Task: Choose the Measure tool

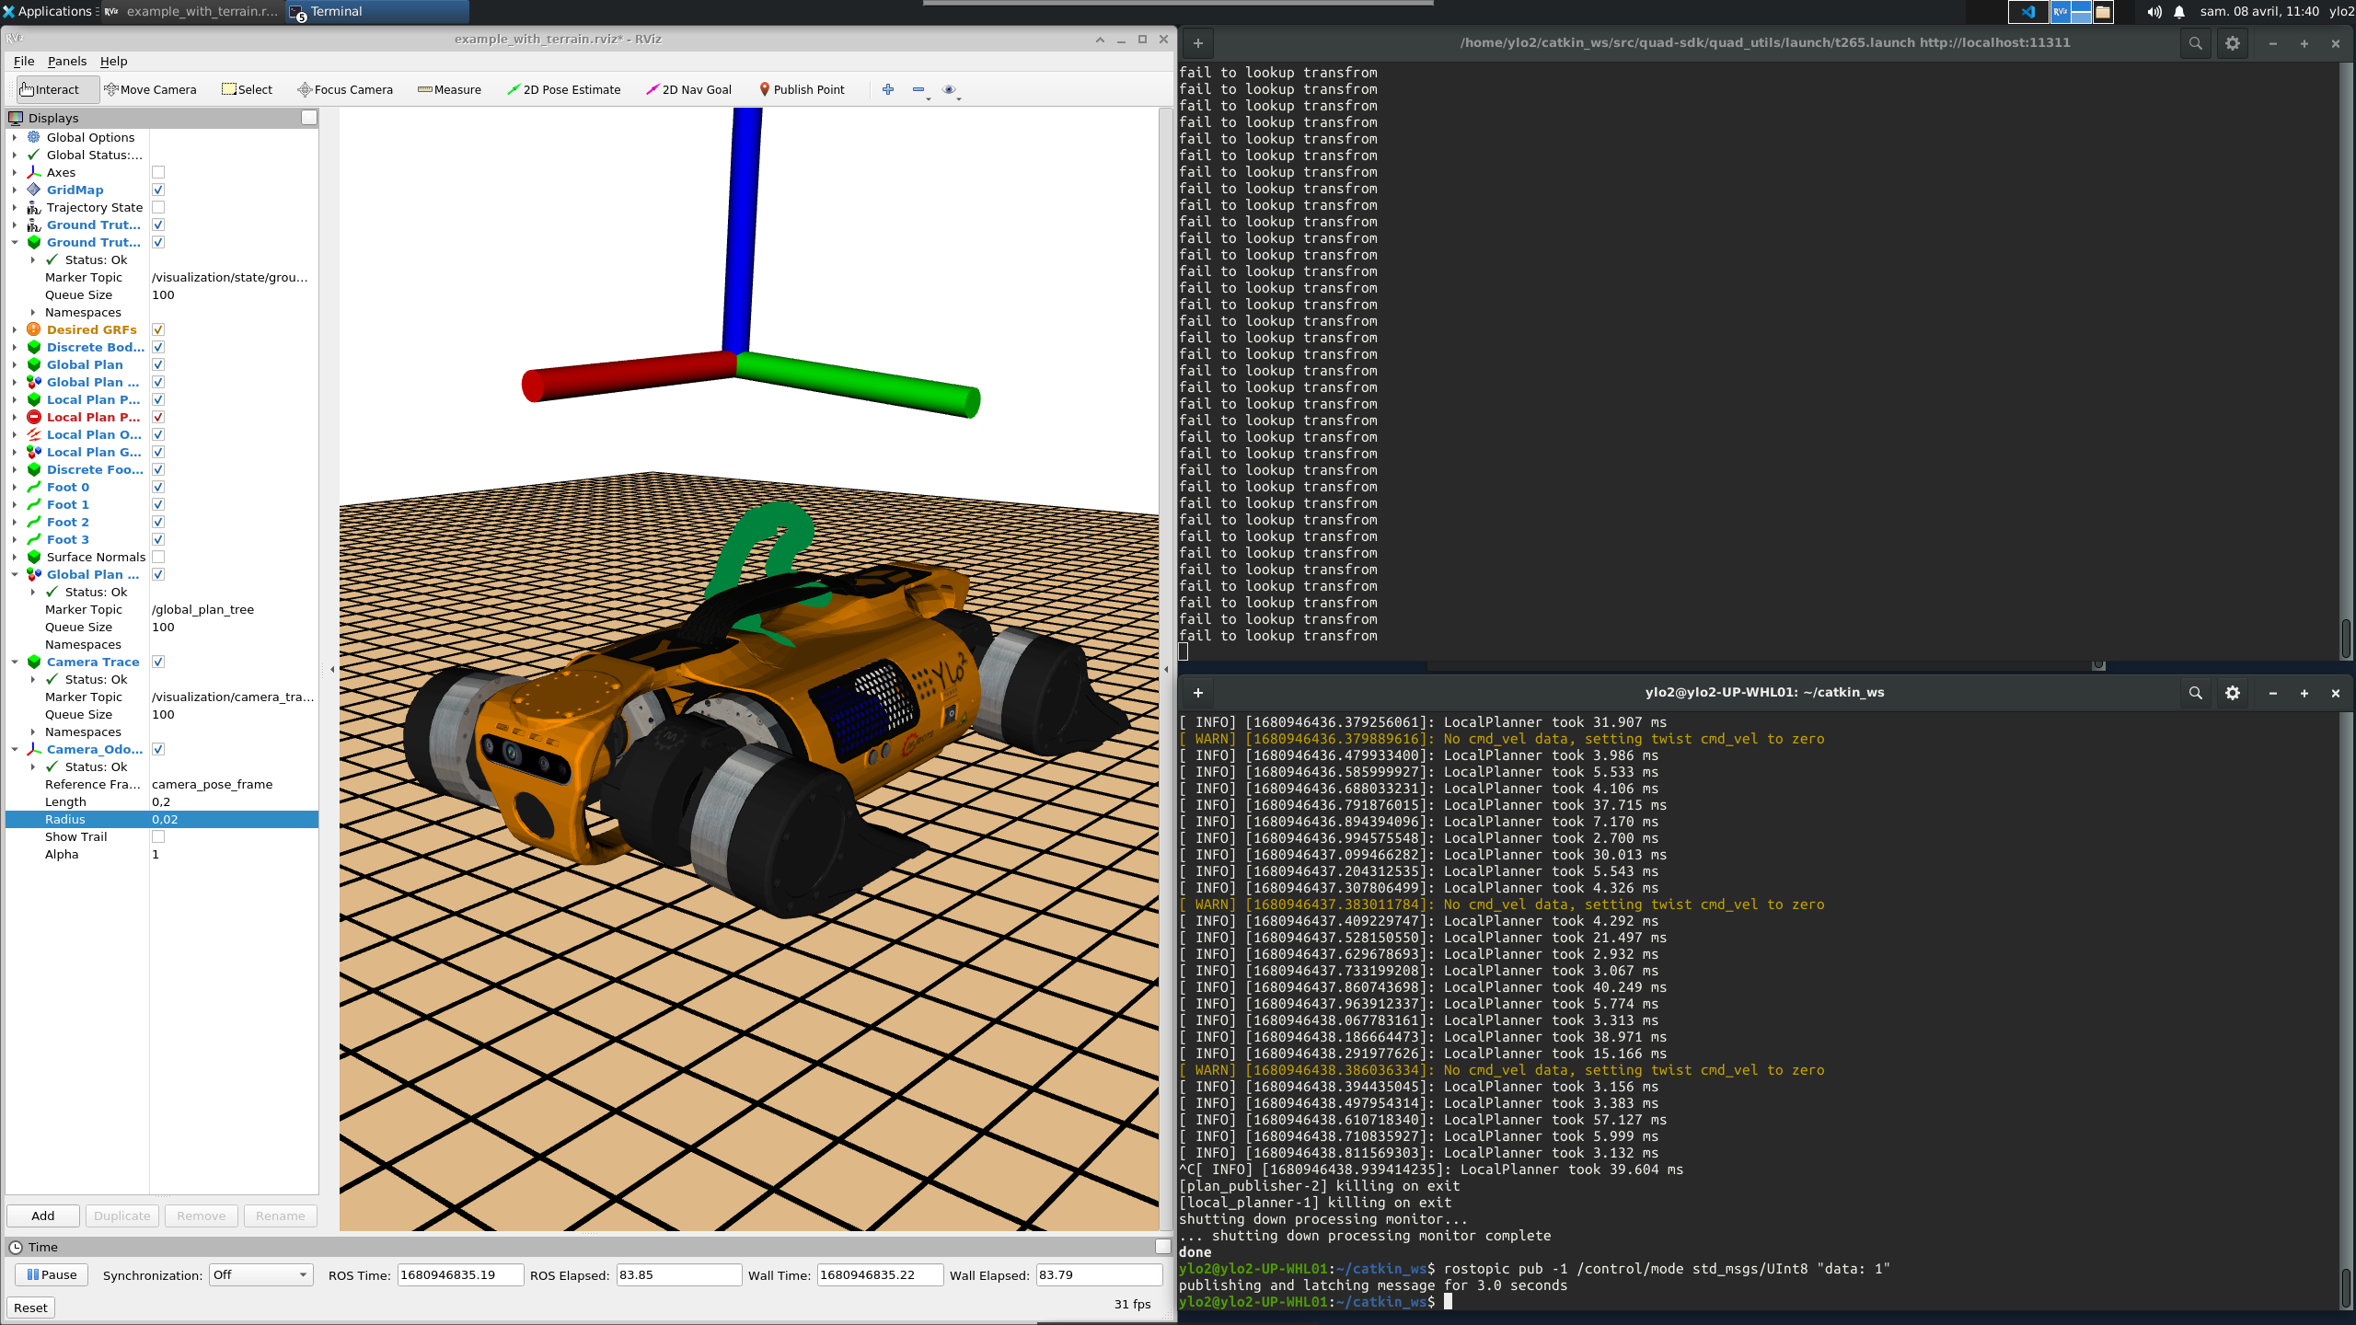Action: coord(450,89)
